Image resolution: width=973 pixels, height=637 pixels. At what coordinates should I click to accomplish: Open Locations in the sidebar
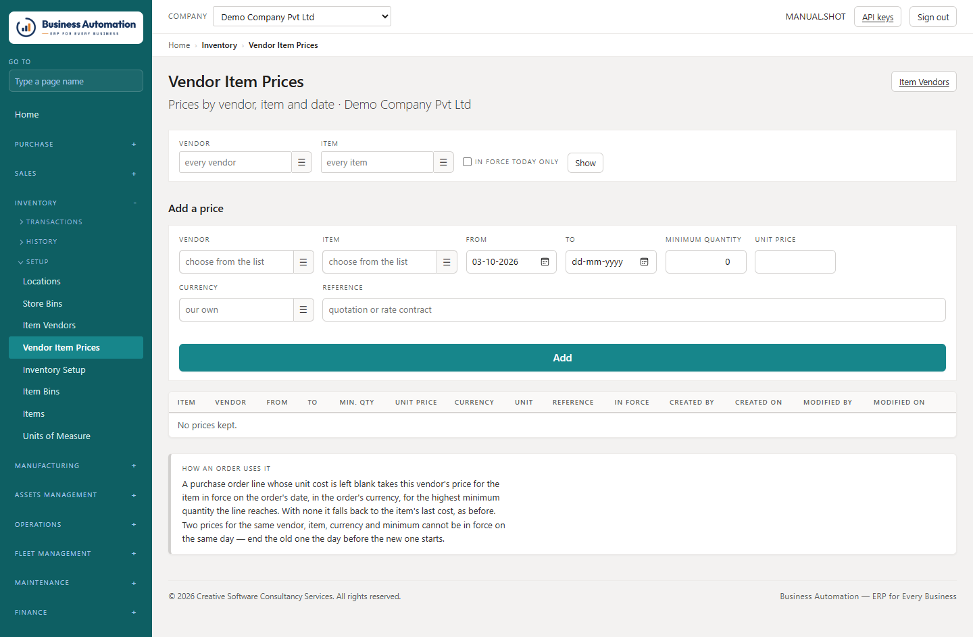click(x=76, y=282)
